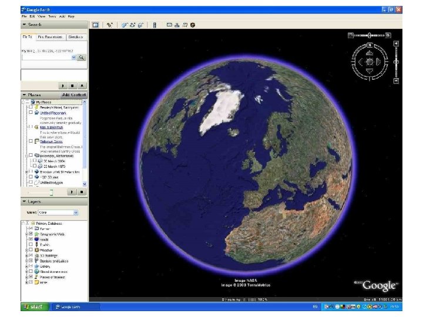This screenshot has height=317, width=423.
Task: Click the round brown icon ending the toolbar
Action: point(193,25)
